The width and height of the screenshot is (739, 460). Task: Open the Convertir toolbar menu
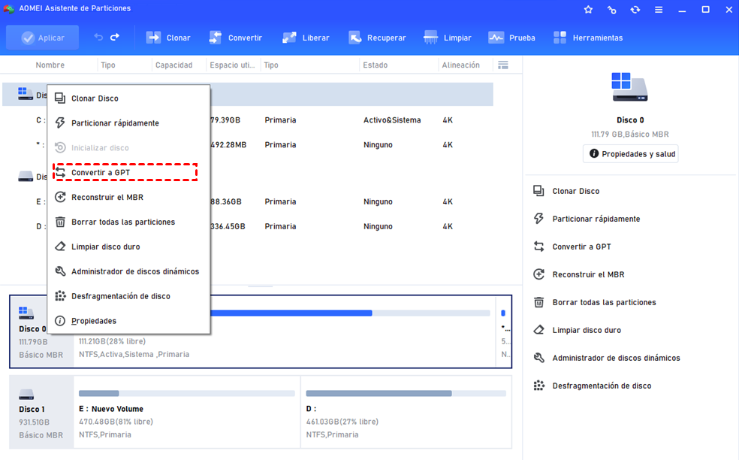pyautogui.click(x=235, y=38)
